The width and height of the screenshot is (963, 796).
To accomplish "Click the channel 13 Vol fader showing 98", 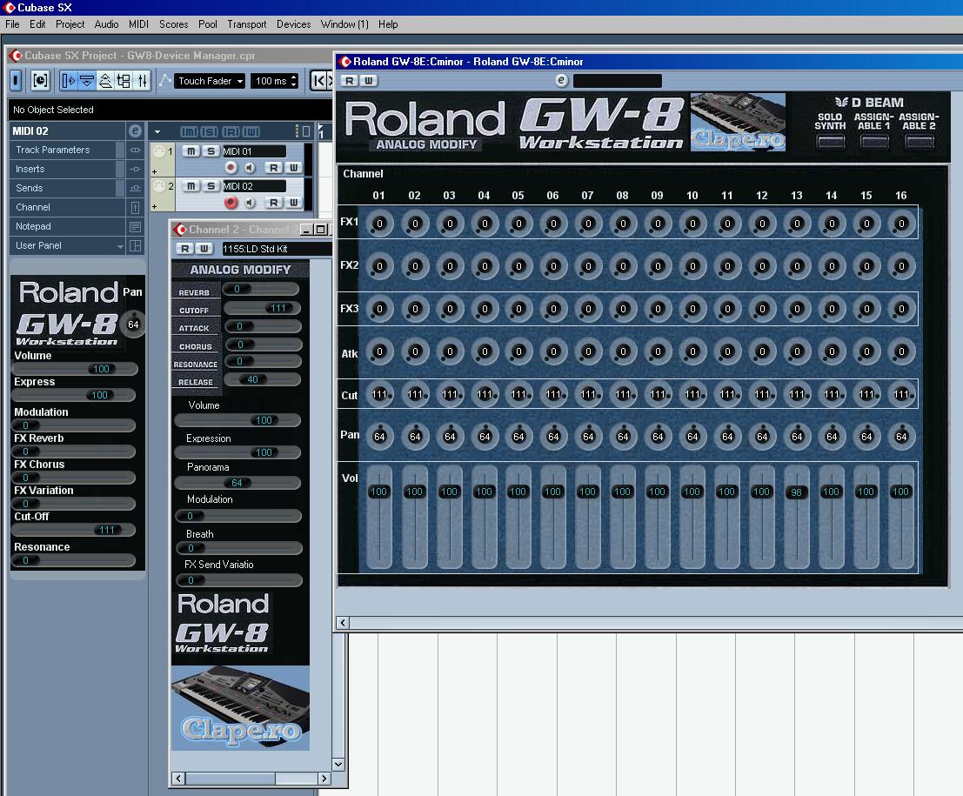I will click(797, 492).
